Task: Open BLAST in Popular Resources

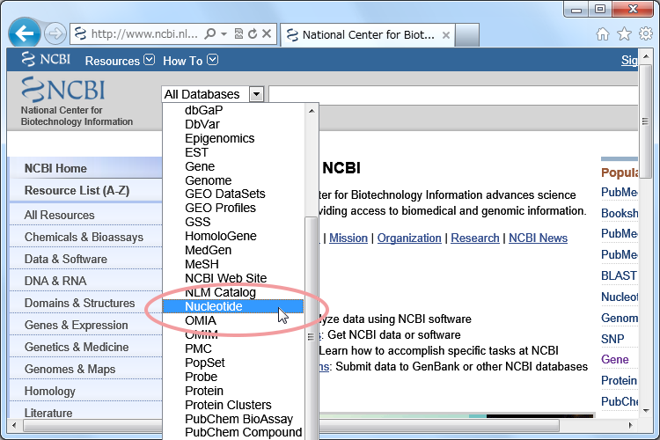Action: pos(619,275)
